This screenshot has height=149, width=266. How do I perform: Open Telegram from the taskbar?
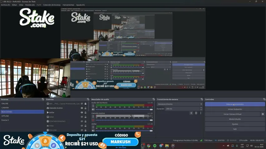coord(161,146)
